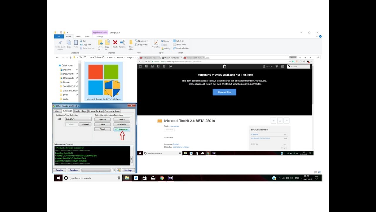
Task: Click the Chrome icon in bottom taskbar
Action: [162, 178]
